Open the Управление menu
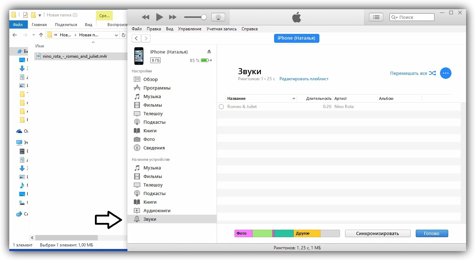This screenshot has height=260, width=475. coord(190,29)
